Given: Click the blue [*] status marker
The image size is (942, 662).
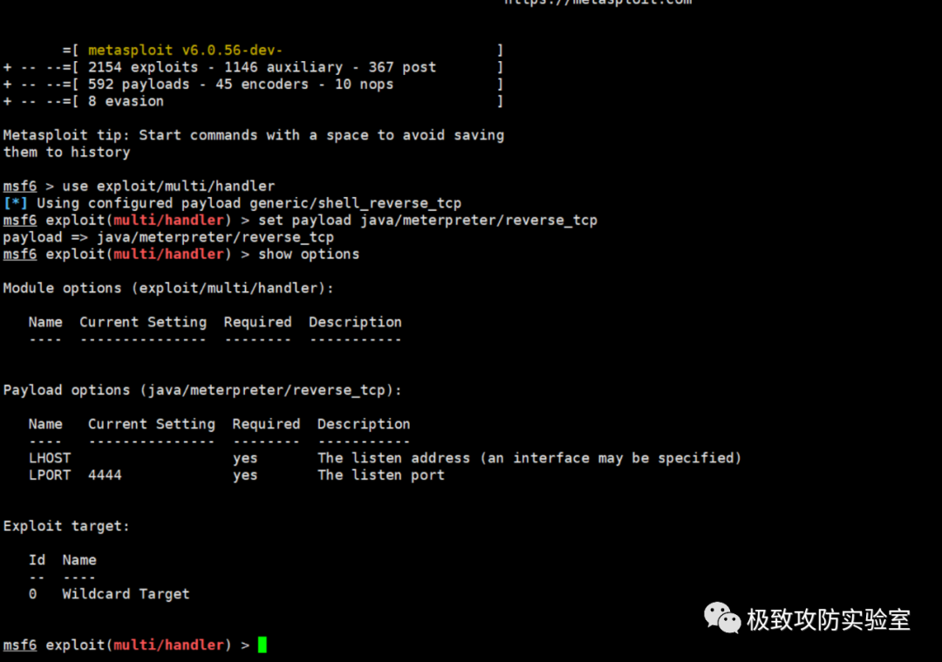Looking at the screenshot, I should [16, 203].
